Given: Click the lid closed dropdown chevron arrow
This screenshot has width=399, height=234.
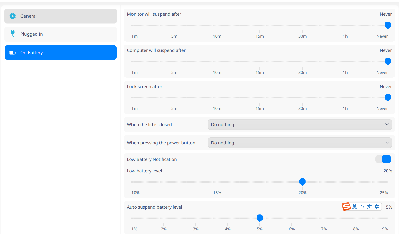Looking at the screenshot, I should tap(387, 125).
